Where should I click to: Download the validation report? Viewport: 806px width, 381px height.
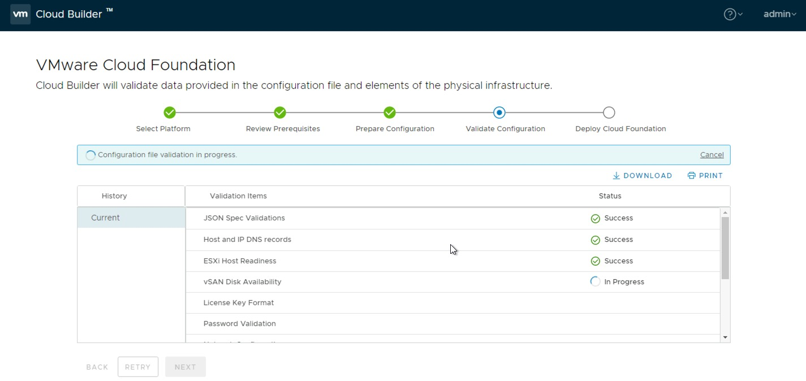tap(643, 176)
